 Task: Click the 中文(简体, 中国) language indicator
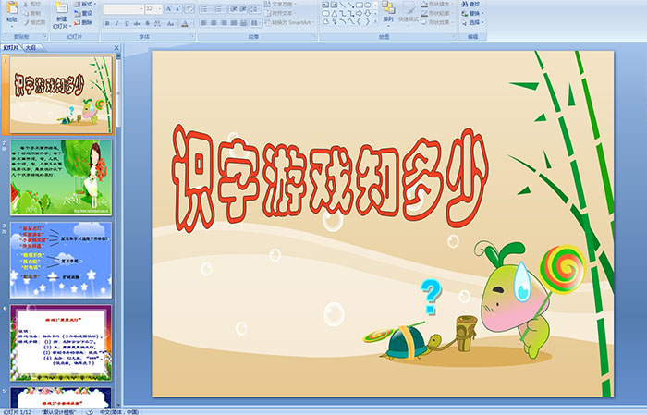coord(119,412)
